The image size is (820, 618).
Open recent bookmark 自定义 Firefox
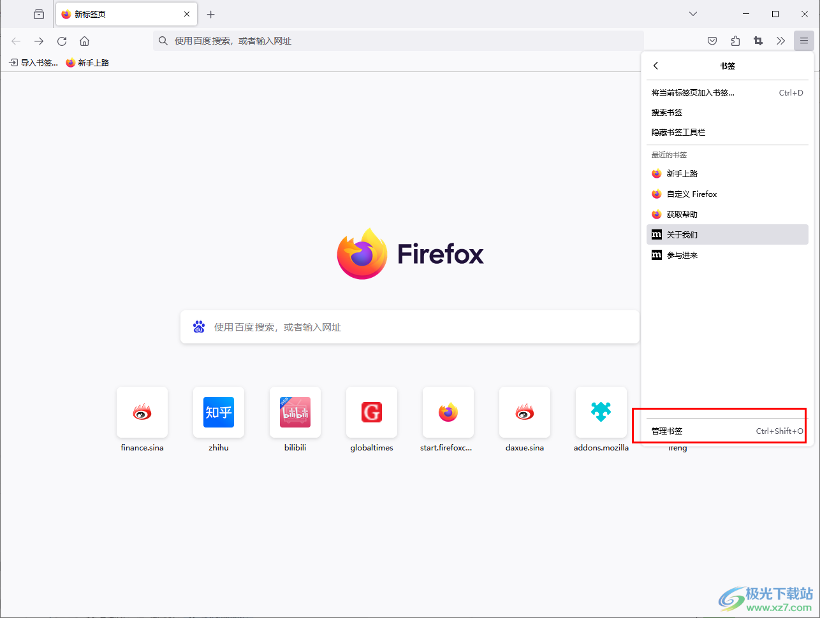coord(728,194)
